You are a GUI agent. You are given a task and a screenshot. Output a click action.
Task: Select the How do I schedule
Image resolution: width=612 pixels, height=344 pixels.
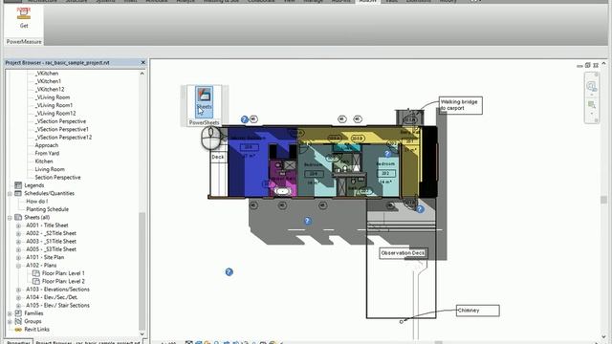click(x=37, y=202)
